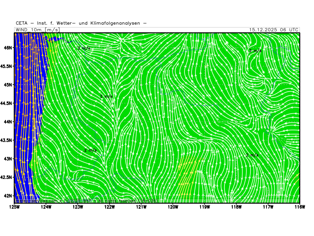The image size is (314, 236).
Task: Click the 'WIND 10m [m/s]' label
Action: pos(38,30)
